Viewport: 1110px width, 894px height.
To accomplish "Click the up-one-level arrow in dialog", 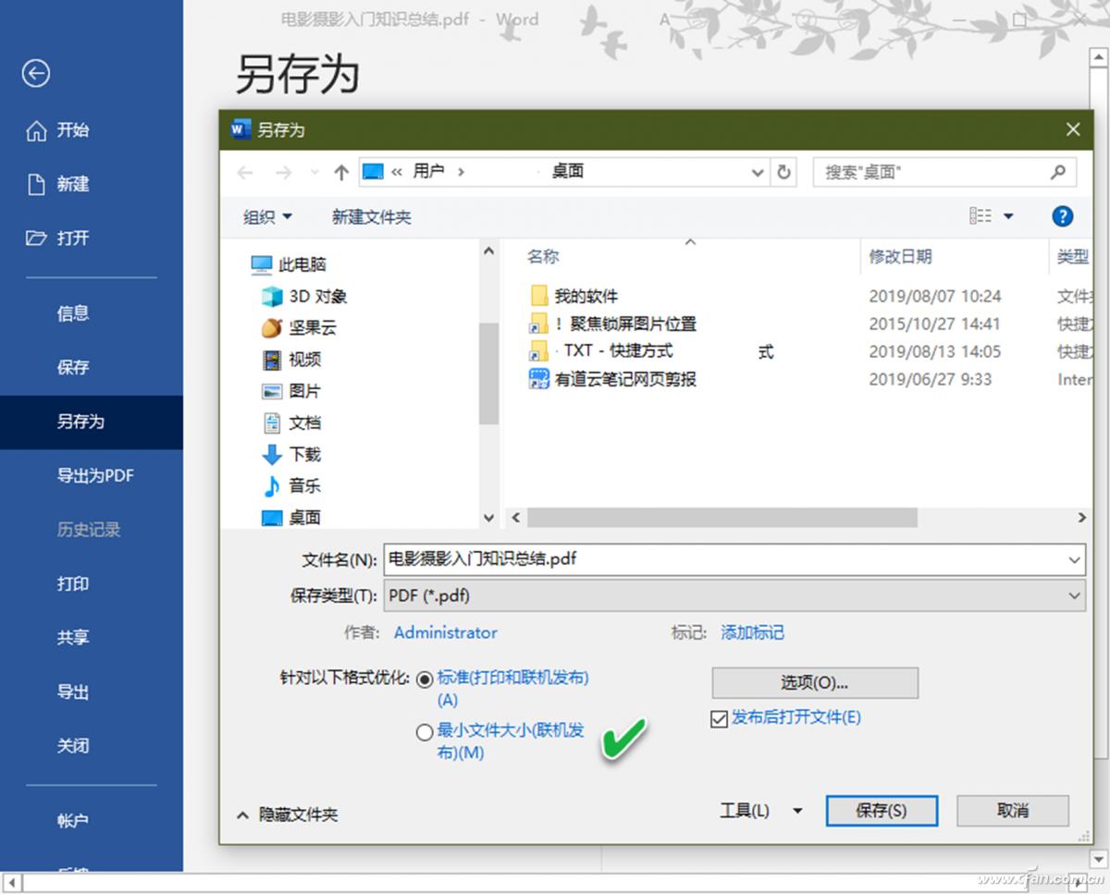I will pos(341,172).
